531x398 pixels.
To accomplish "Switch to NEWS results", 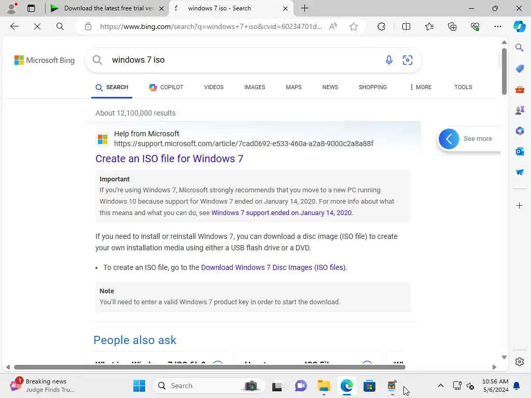I will (x=330, y=87).
